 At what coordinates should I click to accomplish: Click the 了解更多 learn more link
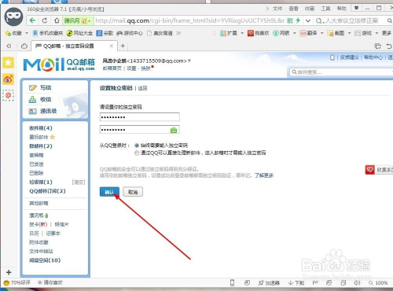pos(264,175)
